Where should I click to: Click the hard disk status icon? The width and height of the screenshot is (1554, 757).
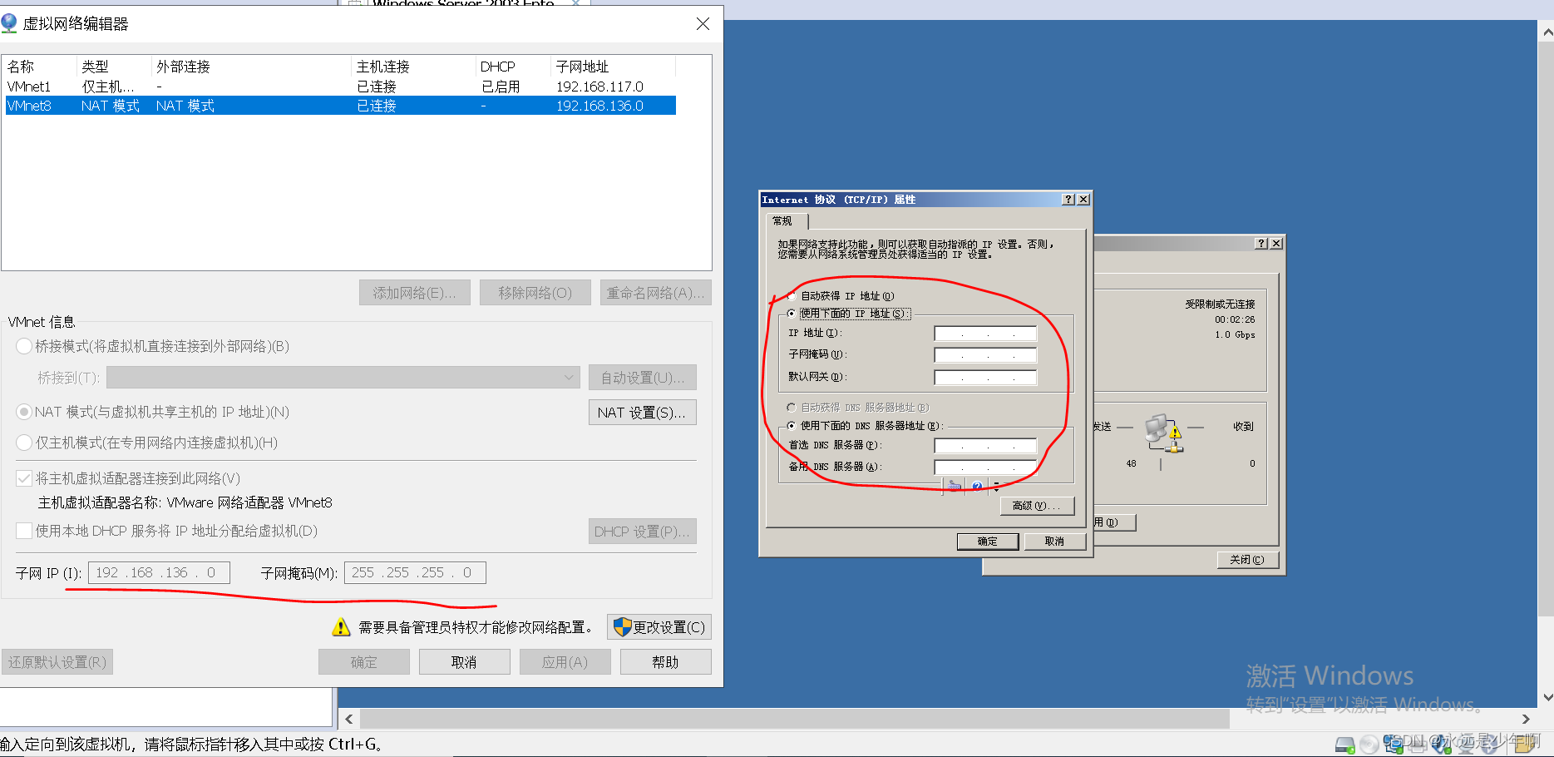1344,745
